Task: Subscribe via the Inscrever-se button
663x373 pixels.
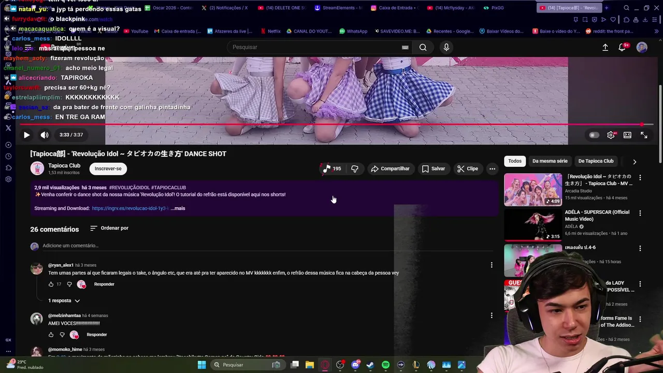Action: click(108, 168)
